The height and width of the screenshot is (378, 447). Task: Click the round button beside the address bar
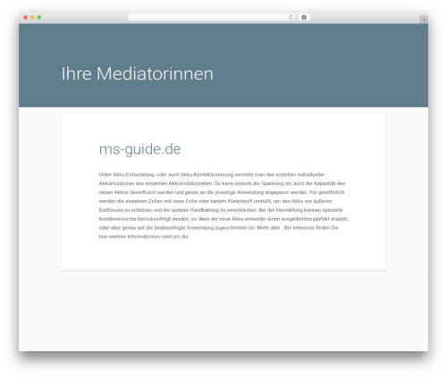[x=304, y=18]
